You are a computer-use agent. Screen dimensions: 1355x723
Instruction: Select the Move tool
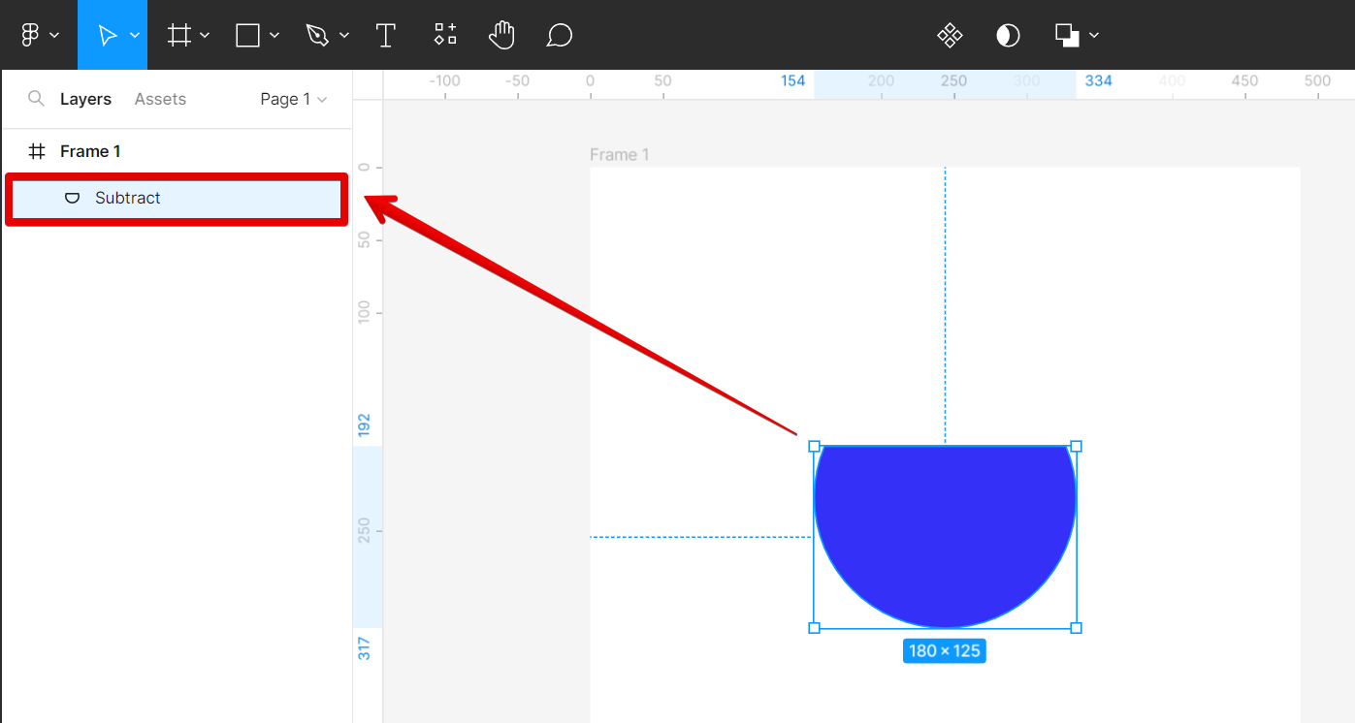(107, 36)
